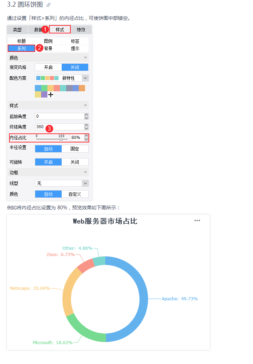Pick the orange palette swatch
This screenshot has width=253, height=364.
pos(82,88)
